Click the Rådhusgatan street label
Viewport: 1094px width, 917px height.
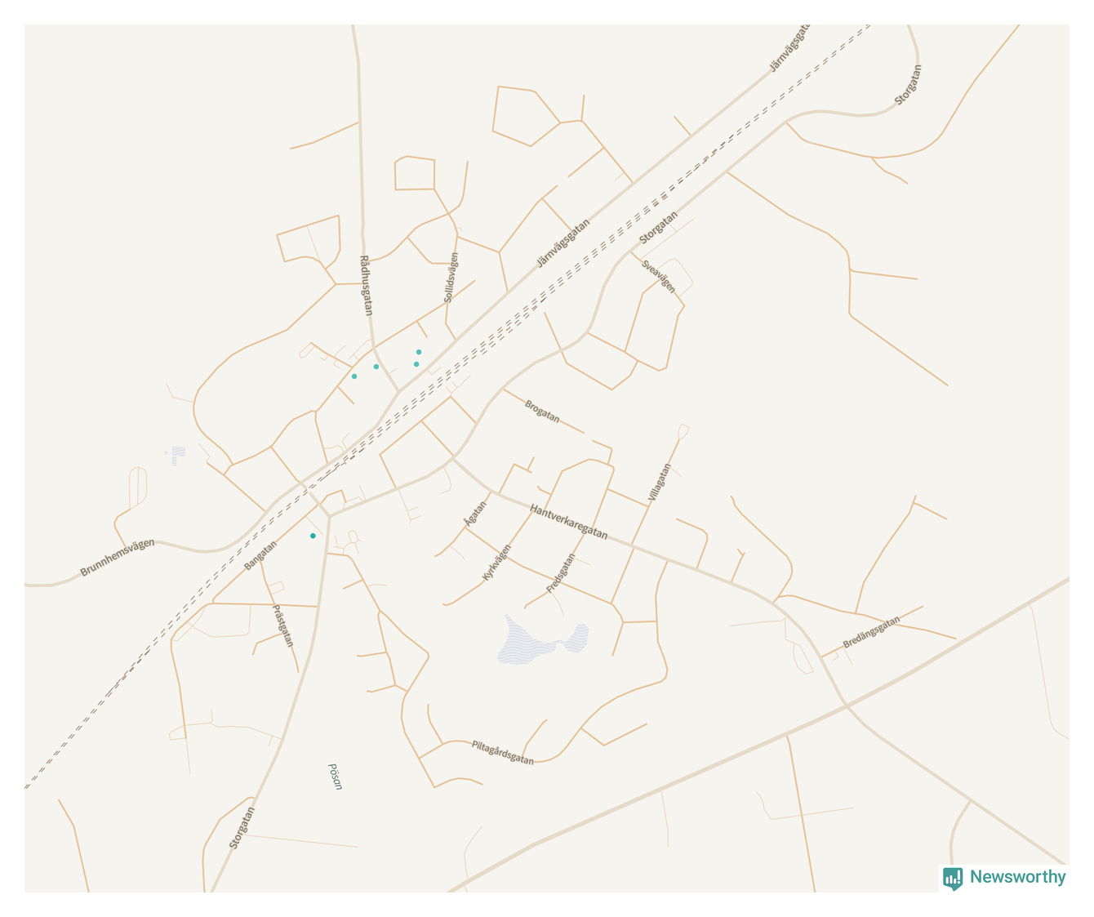[366, 286]
